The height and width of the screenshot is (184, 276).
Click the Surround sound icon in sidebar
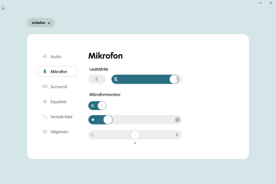click(45, 86)
